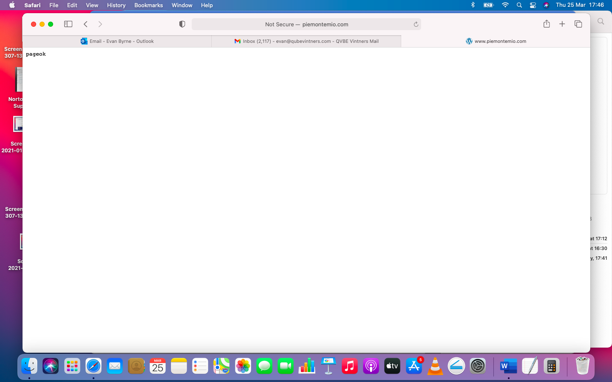
Task: Open Wi-Fi status menu
Action: tap(505, 5)
